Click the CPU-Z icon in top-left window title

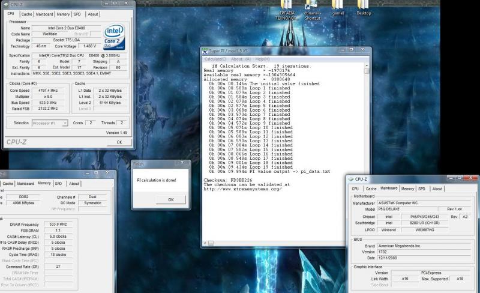[x=5, y=5]
